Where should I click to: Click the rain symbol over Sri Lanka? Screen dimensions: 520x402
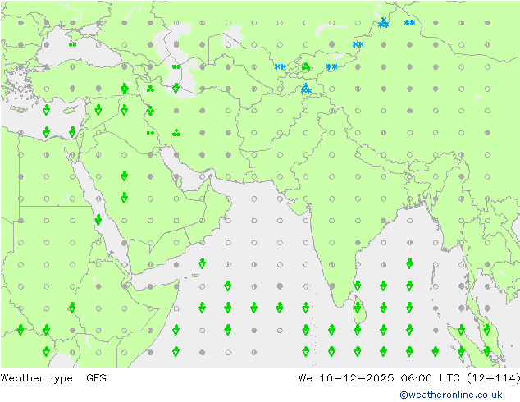click(x=357, y=308)
